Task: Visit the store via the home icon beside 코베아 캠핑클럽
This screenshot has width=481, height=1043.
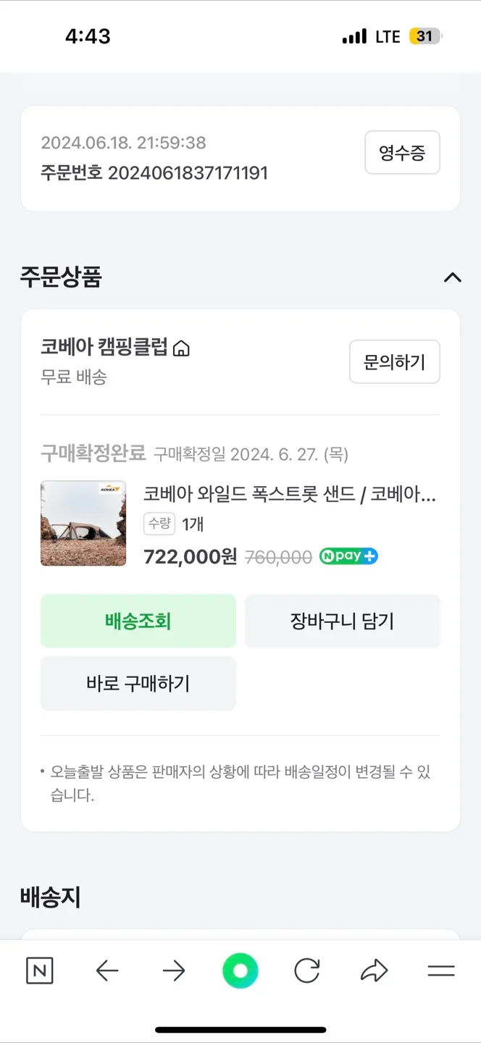Action: click(x=182, y=348)
